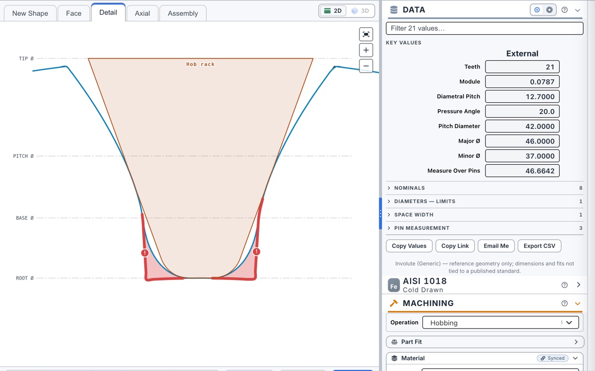Expand the Pin Measurement section

pyautogui.click(x=484, y=228)
